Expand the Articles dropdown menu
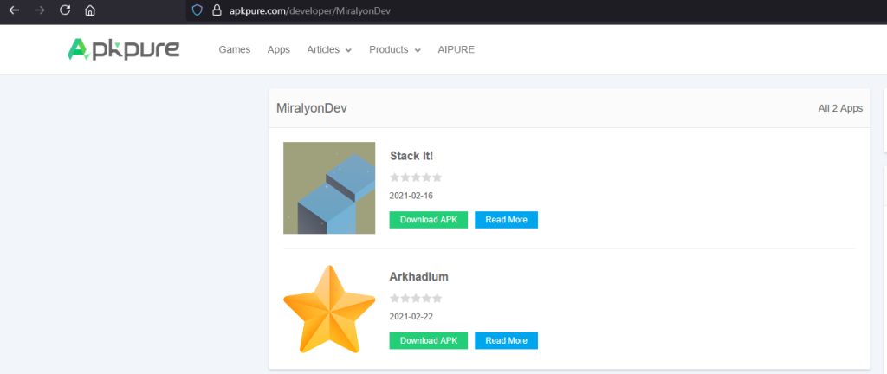 coord(329,50)
